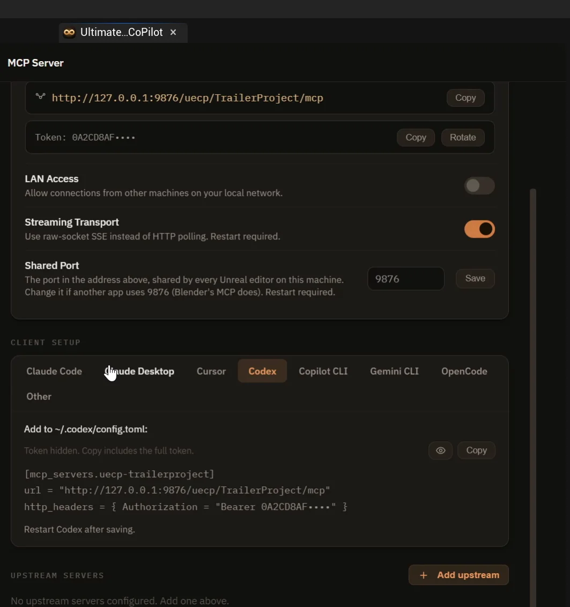This screenshot has height=607, width=570.
Task: Click the MCP server URL text
Action: [x=188, y=98]
